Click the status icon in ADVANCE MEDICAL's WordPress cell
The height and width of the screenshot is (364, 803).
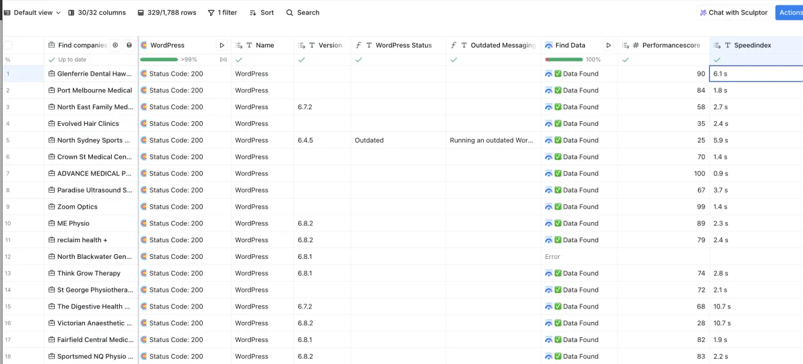click(x=144, y=173)
